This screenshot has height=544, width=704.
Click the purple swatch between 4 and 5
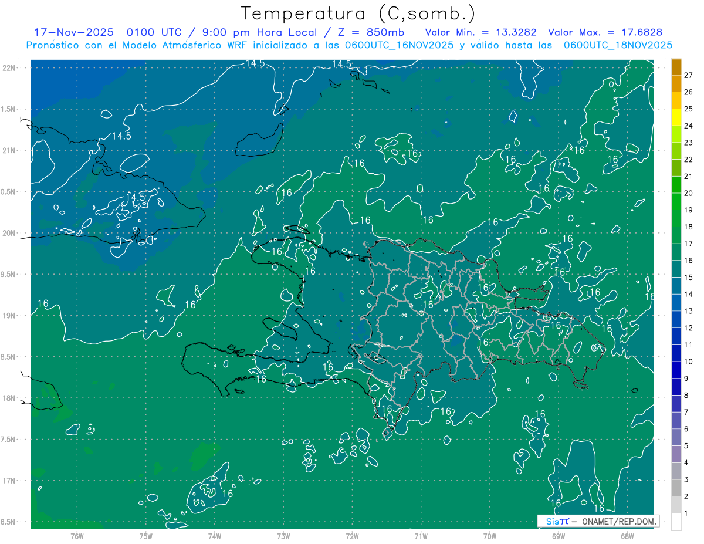pyautogui.click(x=676, y=454)
